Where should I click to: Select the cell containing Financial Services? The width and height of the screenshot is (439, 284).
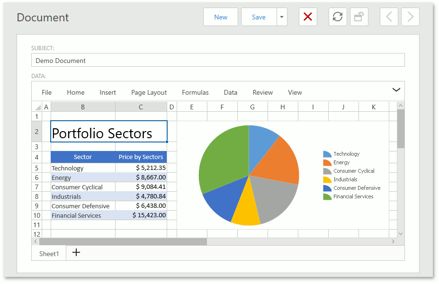coord(76,215)
